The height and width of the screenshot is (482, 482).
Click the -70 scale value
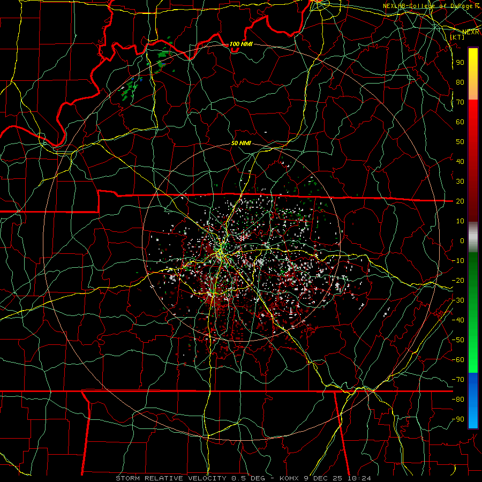click(x=458, y=380)
